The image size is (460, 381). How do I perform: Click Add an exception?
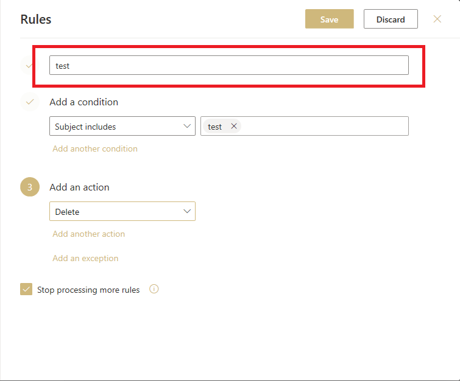point(85,258)
